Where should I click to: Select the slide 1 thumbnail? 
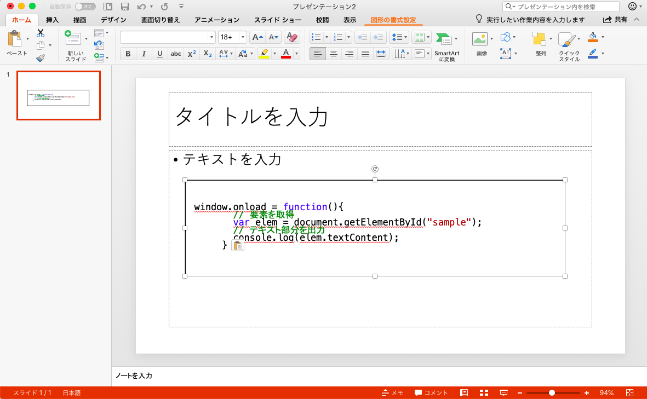(58, 96)
